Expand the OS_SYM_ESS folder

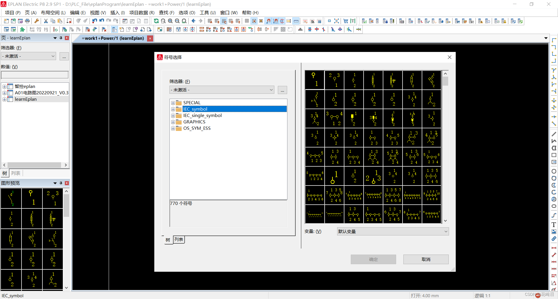coord(173,128)
